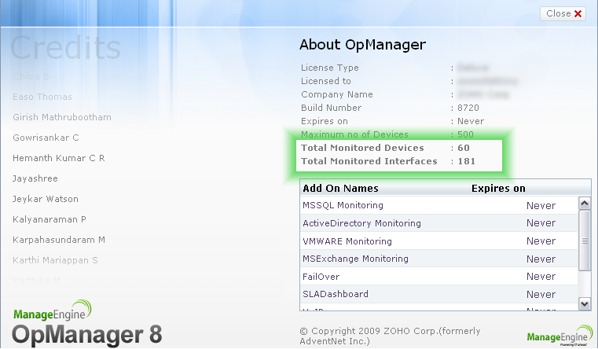The width and height of the screenshot is (598, 349).
Task: Click the License Type label
Action: coord(330,68)
